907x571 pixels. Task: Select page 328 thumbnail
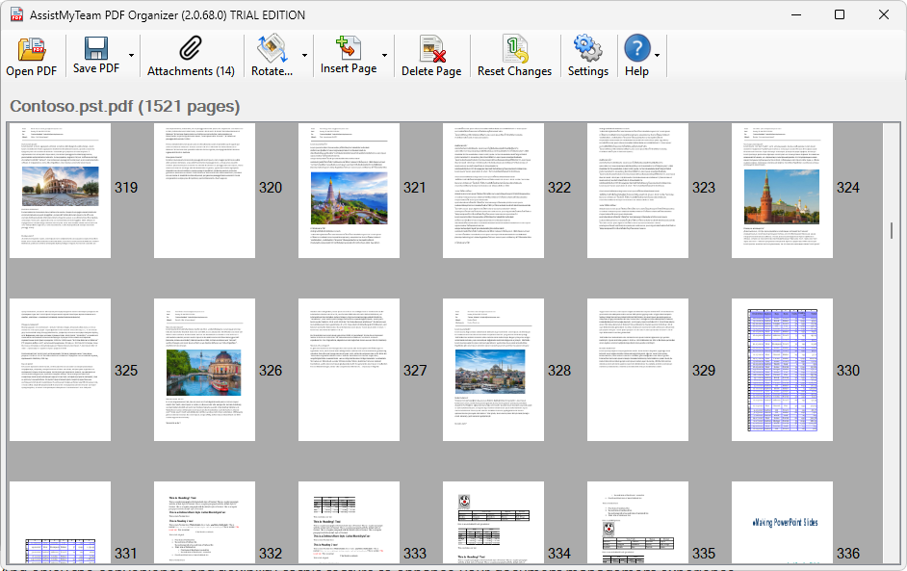[x=493, y=370]
